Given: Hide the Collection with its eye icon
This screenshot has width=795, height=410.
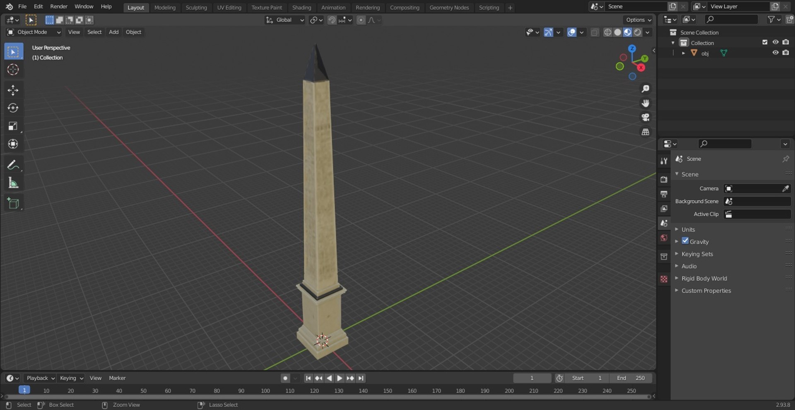Looking at the screenshot, I should pos(775,42).
